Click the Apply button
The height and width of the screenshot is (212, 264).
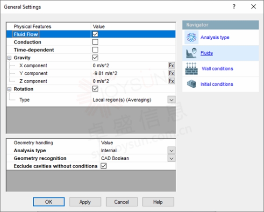click(85, 202)
